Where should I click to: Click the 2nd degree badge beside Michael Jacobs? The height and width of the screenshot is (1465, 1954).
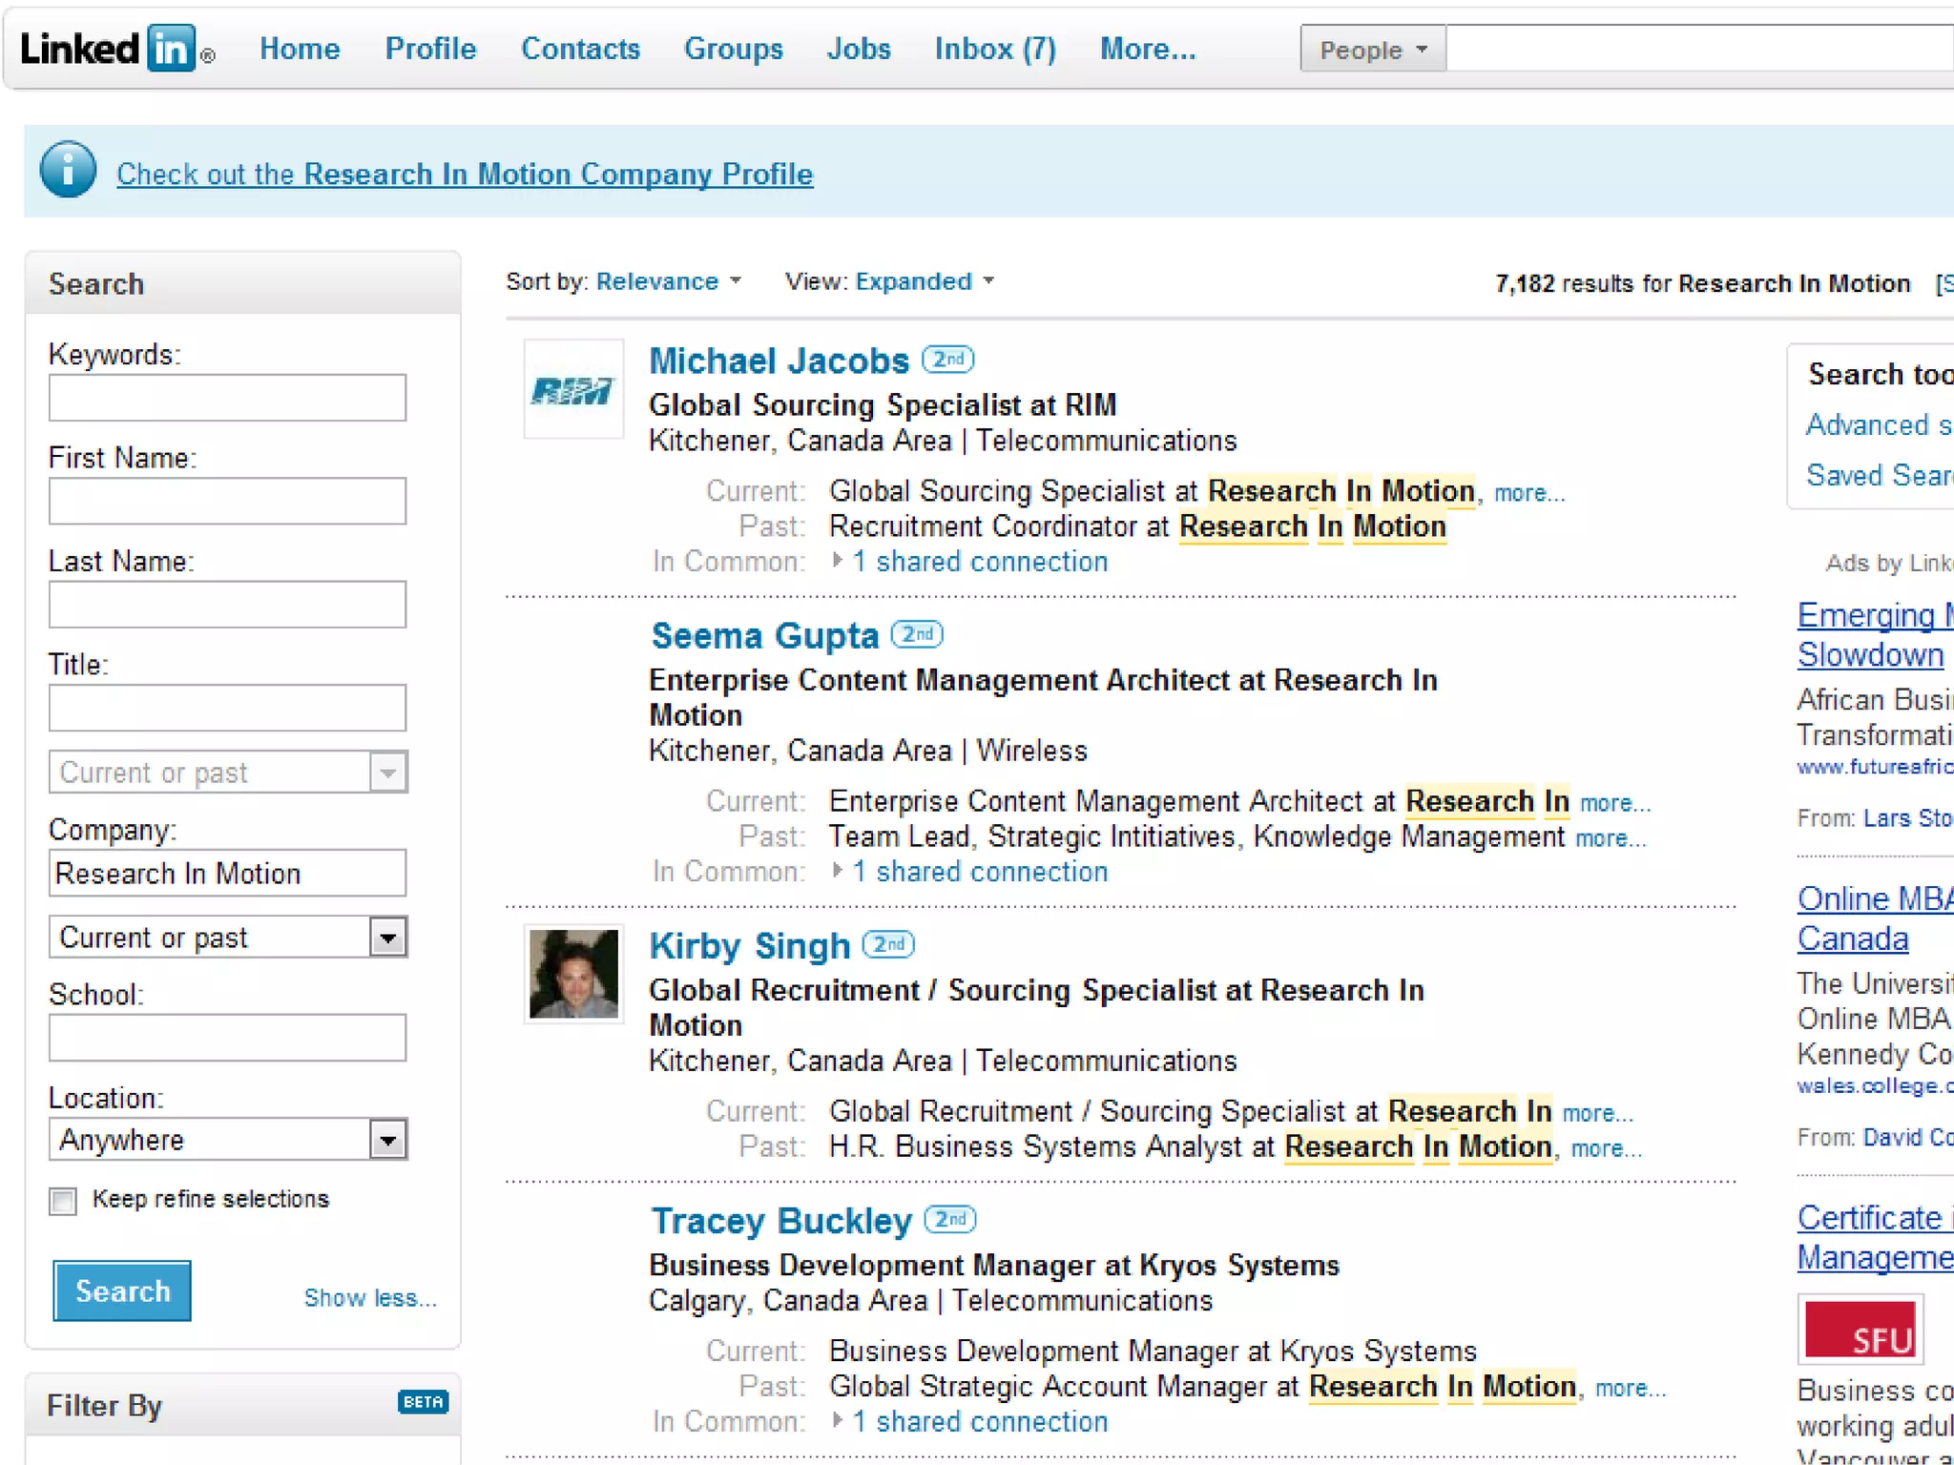pos(947,360)
